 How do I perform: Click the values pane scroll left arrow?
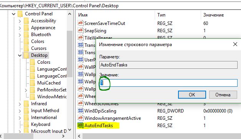tap(79, 136)
